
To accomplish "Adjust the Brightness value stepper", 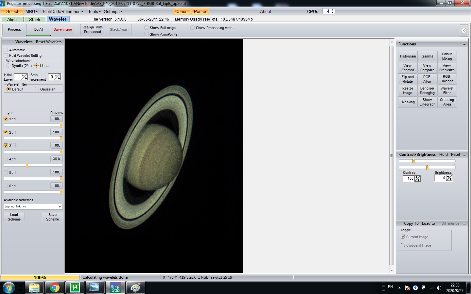I will point(449,178).
